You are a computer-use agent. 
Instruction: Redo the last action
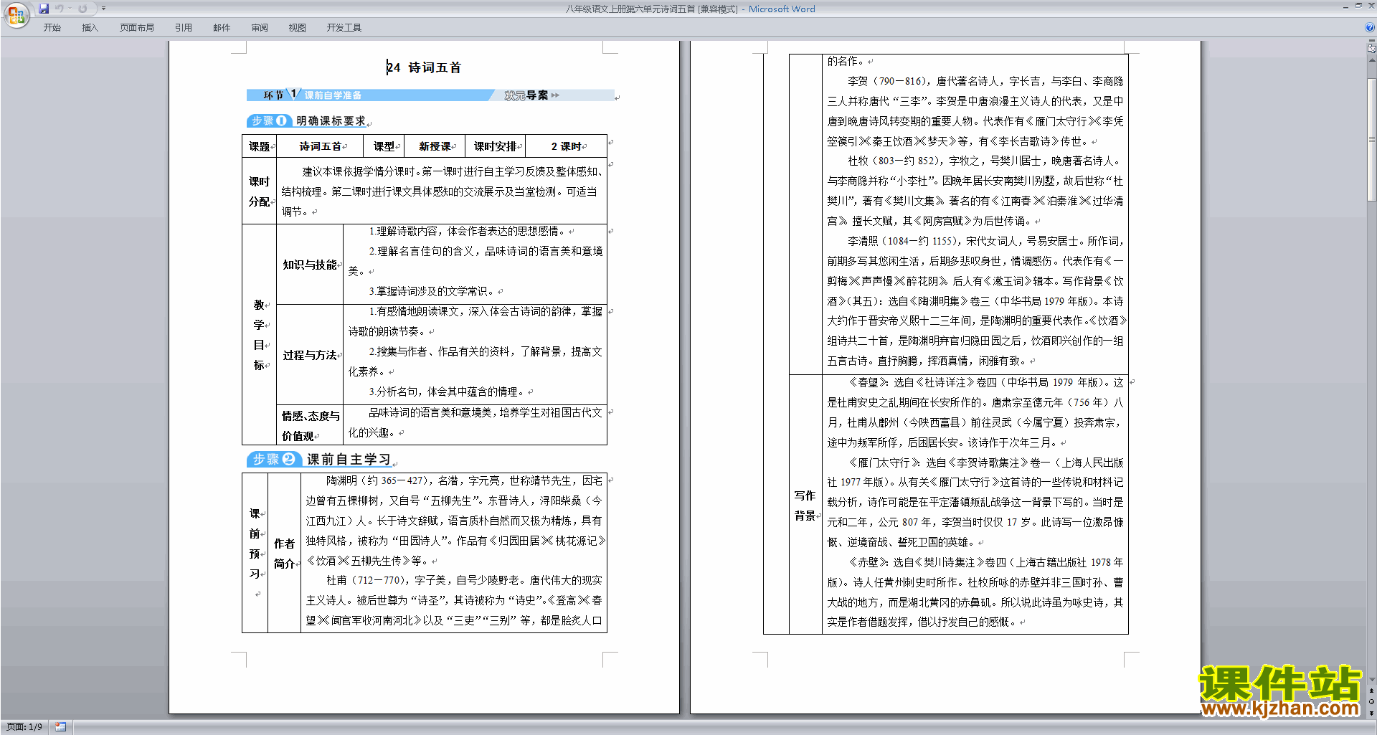point(82,9)
